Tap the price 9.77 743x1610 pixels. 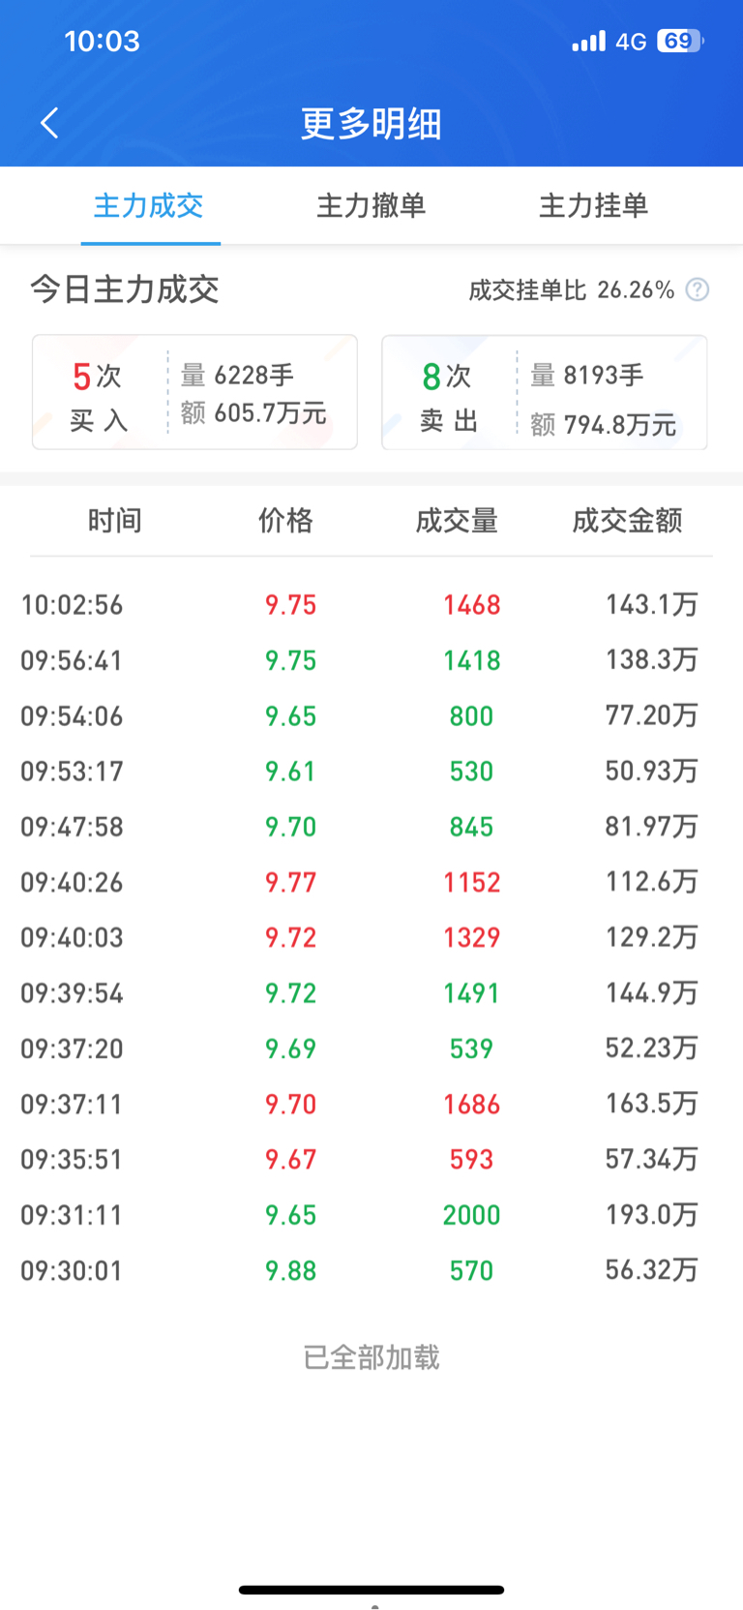pyautogui.click(x=291, y=883)
